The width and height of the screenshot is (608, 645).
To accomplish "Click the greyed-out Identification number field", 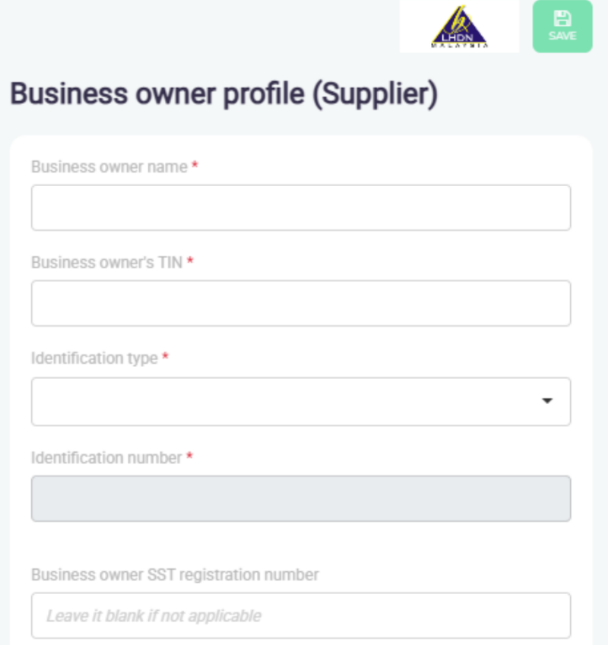I will click(x=300, y=498).
